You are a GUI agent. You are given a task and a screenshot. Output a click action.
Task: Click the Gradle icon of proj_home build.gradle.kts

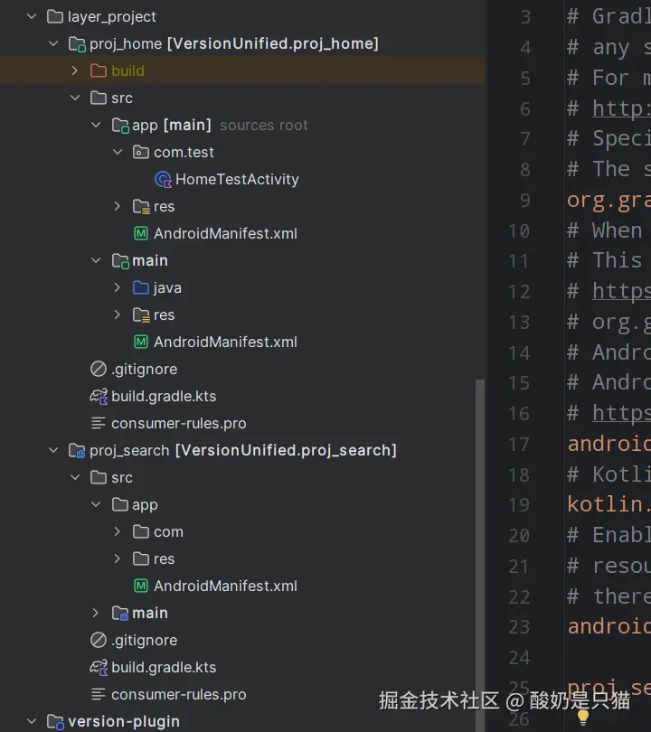tap(99, 397)
